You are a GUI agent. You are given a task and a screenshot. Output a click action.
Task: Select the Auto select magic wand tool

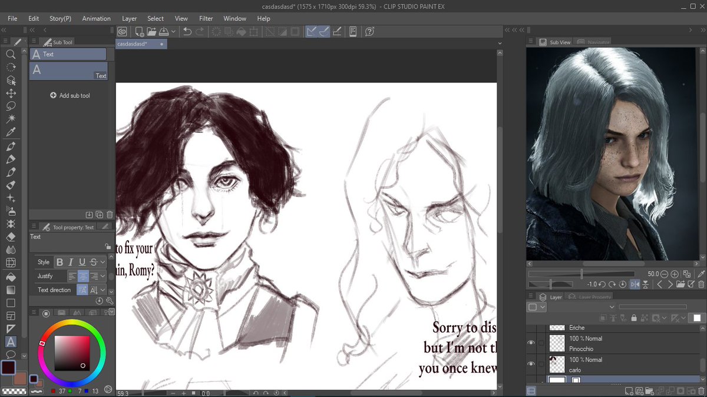pyautogui.click(x=10, y=119)
